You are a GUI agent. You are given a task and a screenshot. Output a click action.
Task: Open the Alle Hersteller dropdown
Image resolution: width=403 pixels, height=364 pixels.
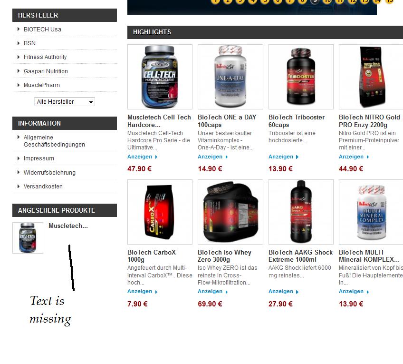tap(65, 102)
